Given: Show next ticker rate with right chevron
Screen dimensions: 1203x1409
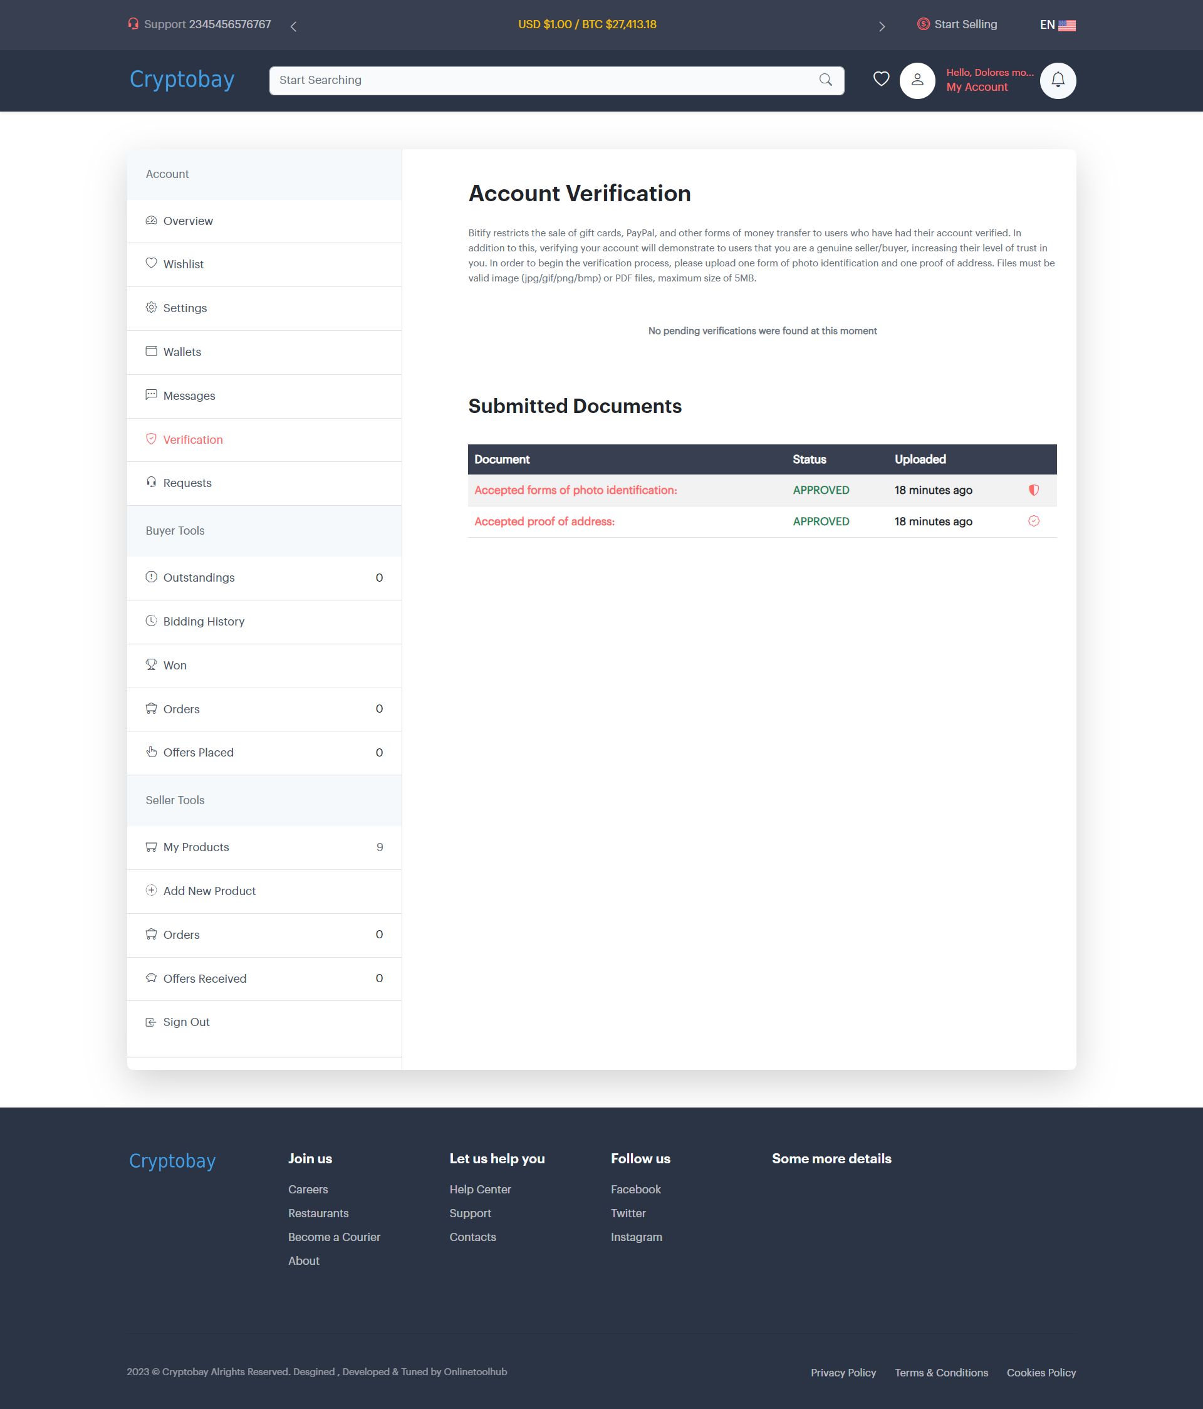Looking at the screenshot, I should (x=882, y=26).
